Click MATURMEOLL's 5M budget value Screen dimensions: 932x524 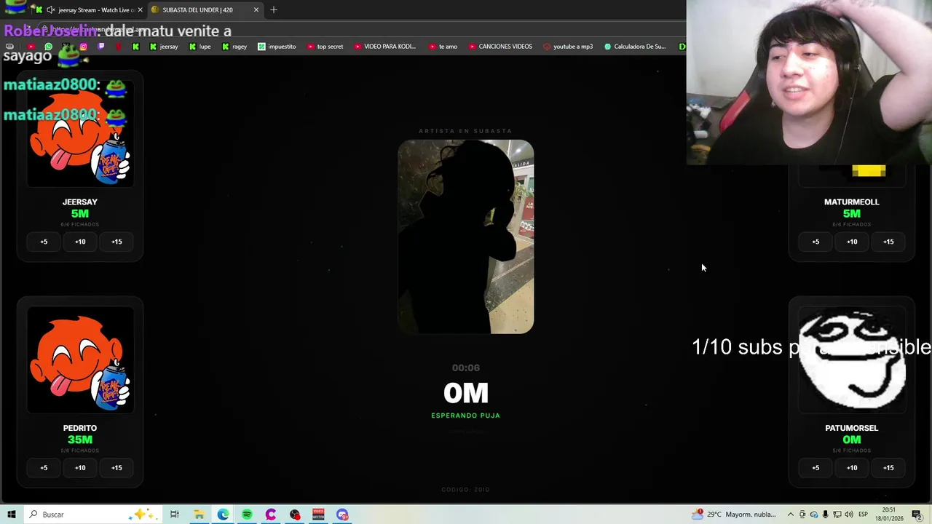coord(852,213)
